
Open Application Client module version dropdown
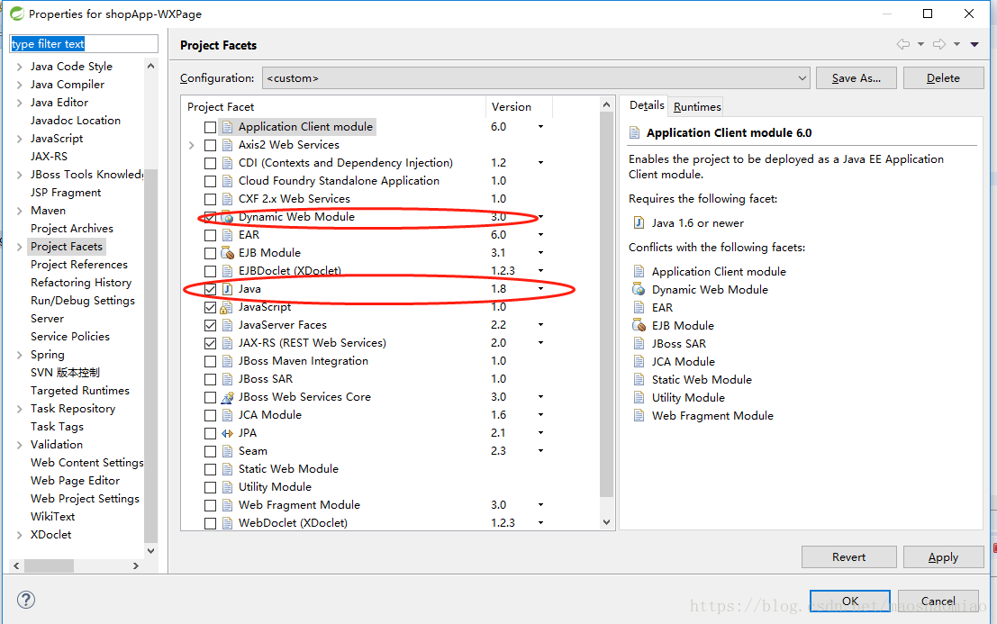[x=540, y=127]
